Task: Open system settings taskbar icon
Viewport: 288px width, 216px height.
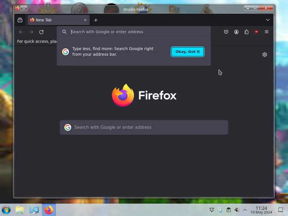Action: pos(34,210)
